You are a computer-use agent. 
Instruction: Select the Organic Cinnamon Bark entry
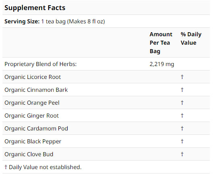(x=36, y=90)
